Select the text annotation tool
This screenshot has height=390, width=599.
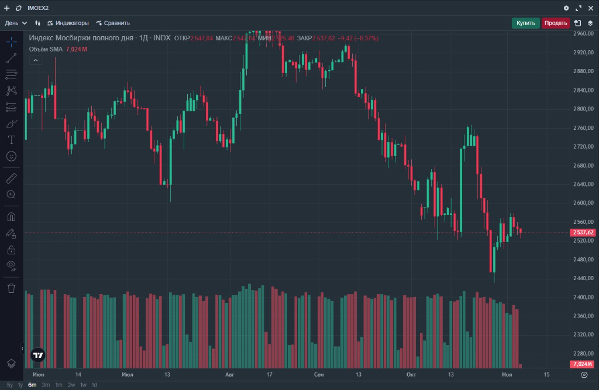[11, 140]
